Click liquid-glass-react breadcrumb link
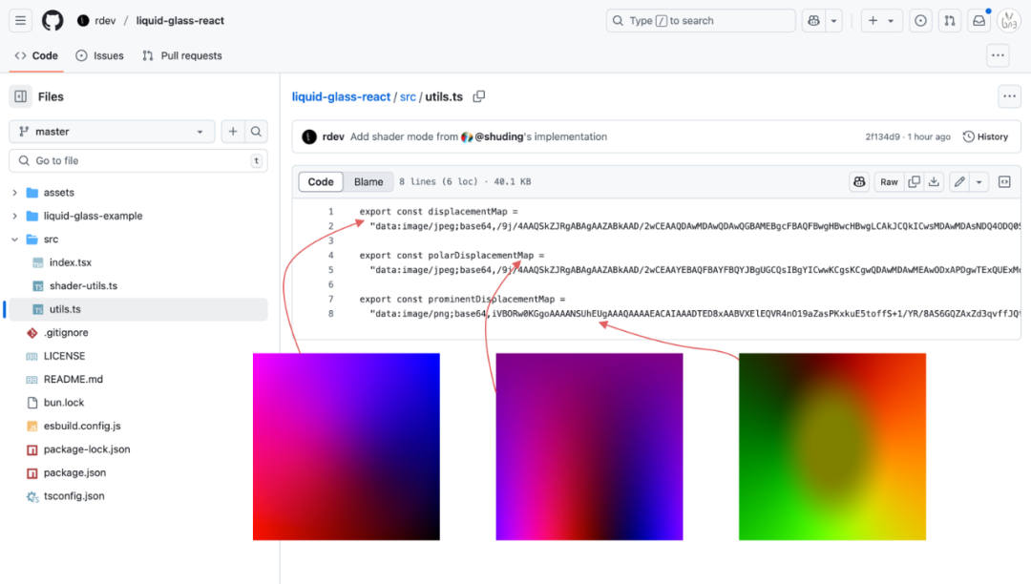This screenshot has width=1031, height=584. tap(341, 96)
